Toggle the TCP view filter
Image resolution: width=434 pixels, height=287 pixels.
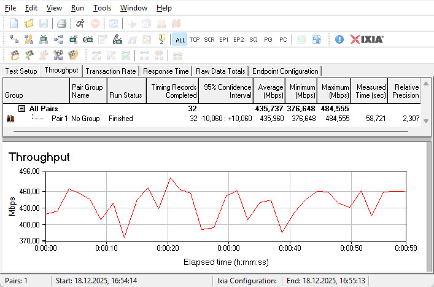point(195,39)
